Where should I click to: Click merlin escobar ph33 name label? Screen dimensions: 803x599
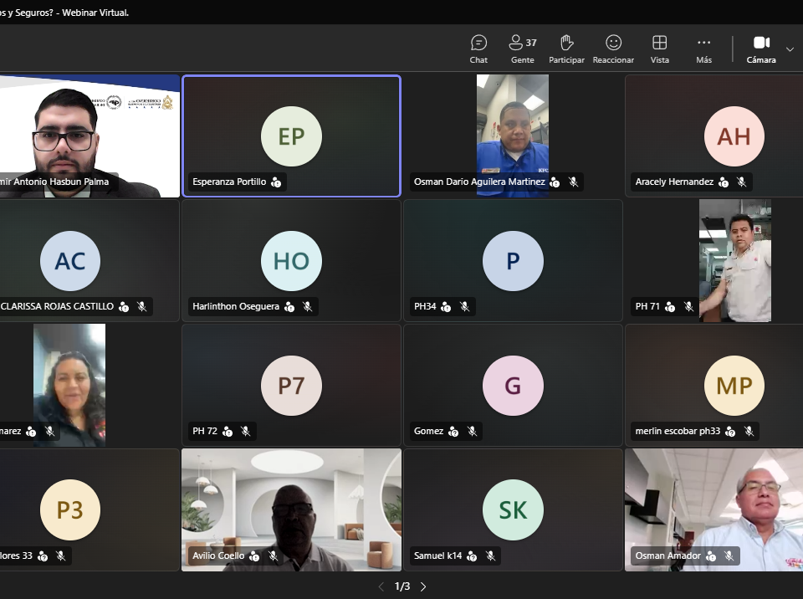678,431
